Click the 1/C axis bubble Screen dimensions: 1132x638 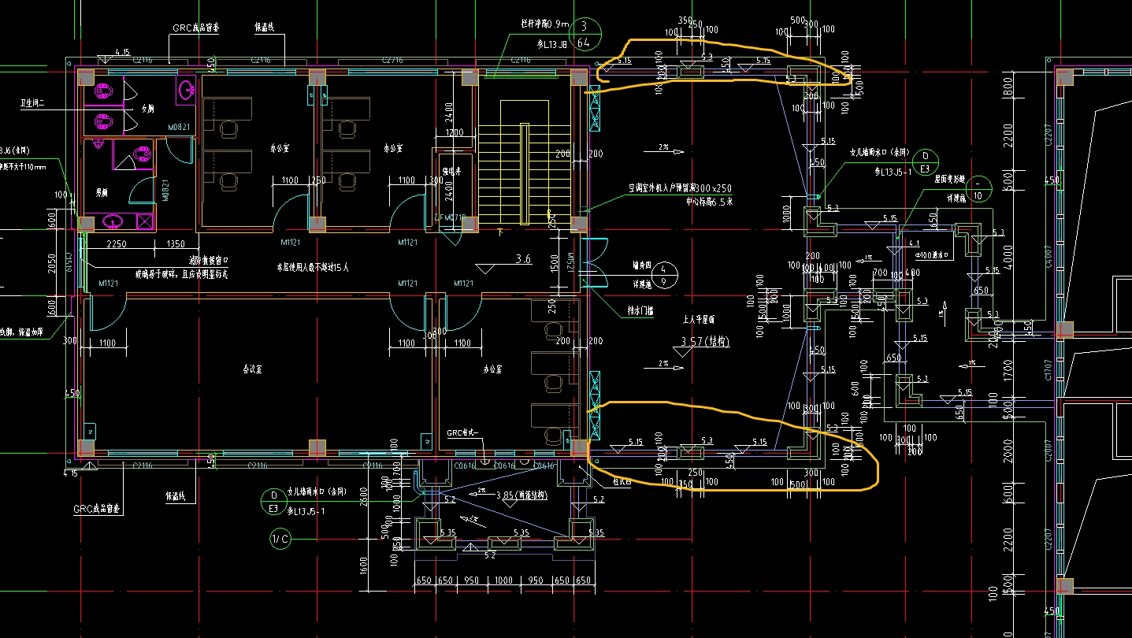pos(280,540)
